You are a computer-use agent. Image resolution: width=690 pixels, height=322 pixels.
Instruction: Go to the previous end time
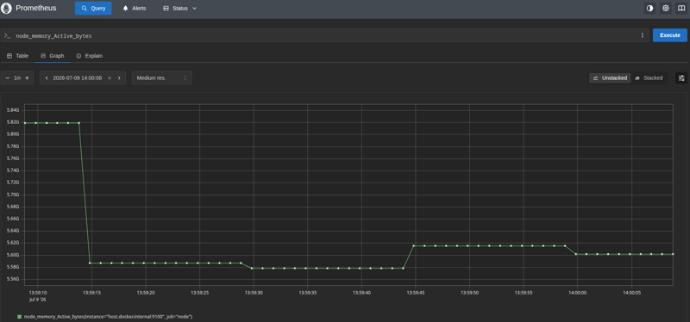47,77
